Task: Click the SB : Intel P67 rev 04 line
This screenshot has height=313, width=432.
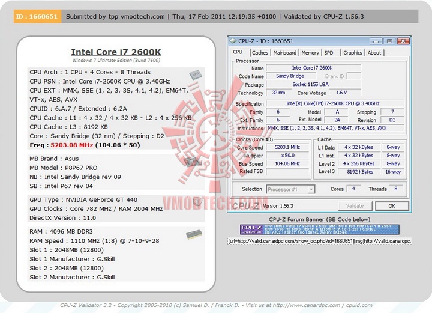Action: [61, 186]
